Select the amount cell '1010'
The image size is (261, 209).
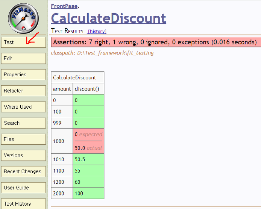tap(62, 159)
